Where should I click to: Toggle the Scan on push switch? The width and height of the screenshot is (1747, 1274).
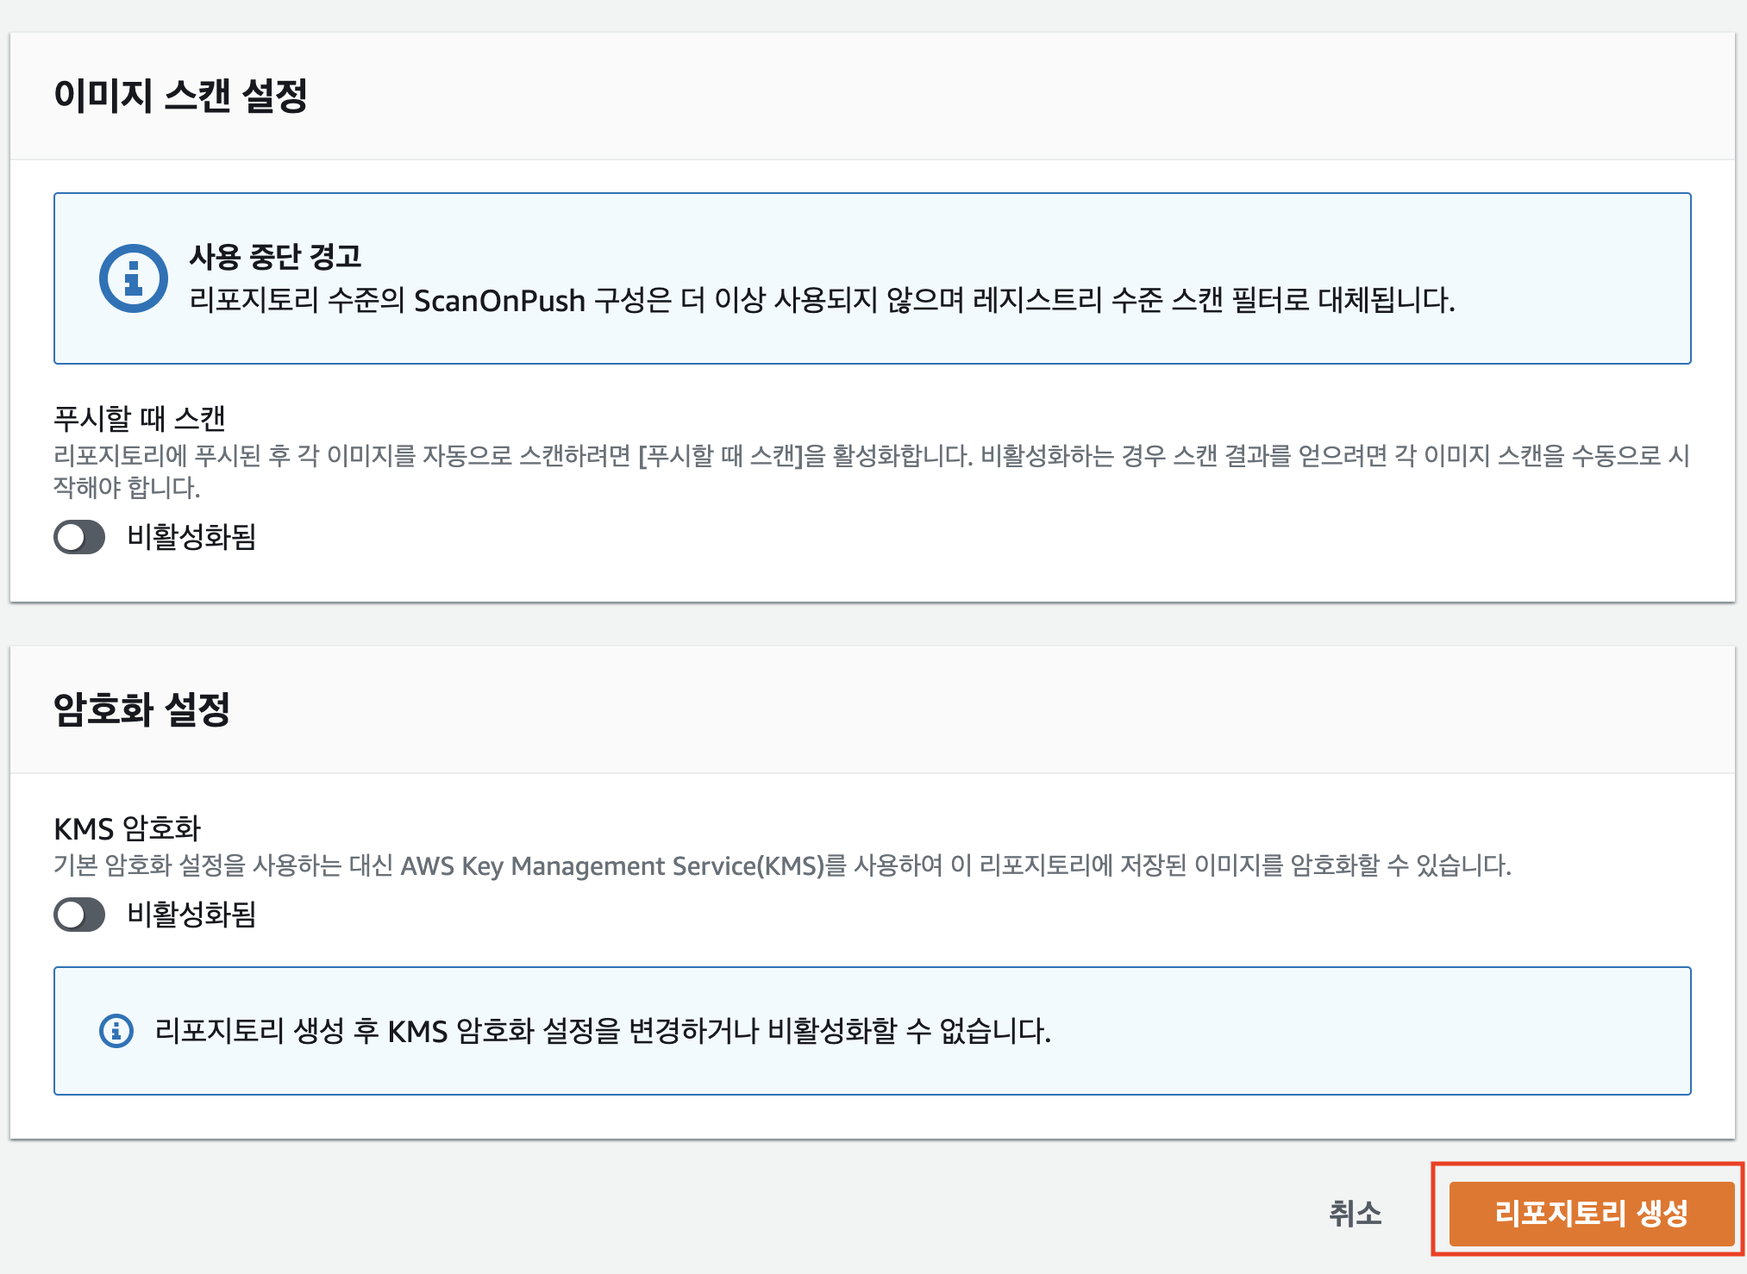tap(79, 537)
